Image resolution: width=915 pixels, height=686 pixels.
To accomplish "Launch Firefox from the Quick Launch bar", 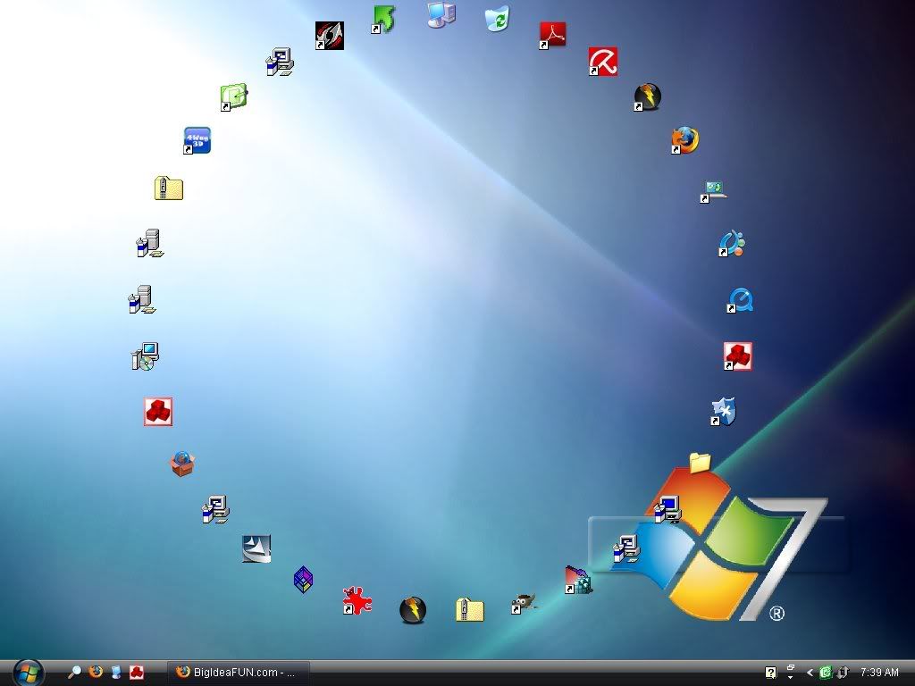I will point(95,672).
